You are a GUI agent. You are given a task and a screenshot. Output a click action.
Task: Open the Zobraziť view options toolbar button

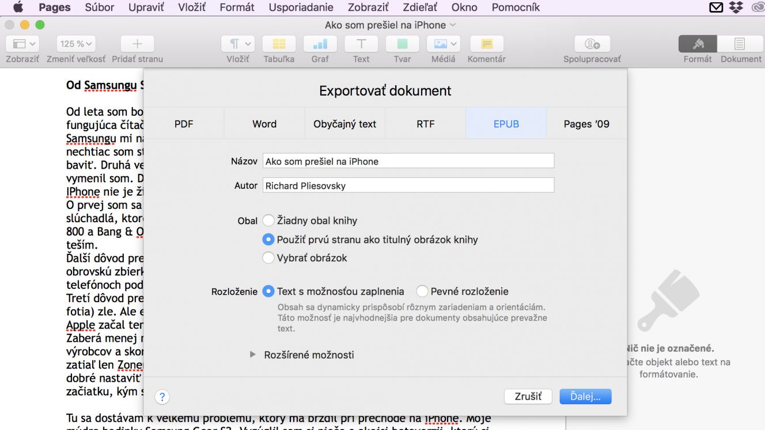pos(22,44)
